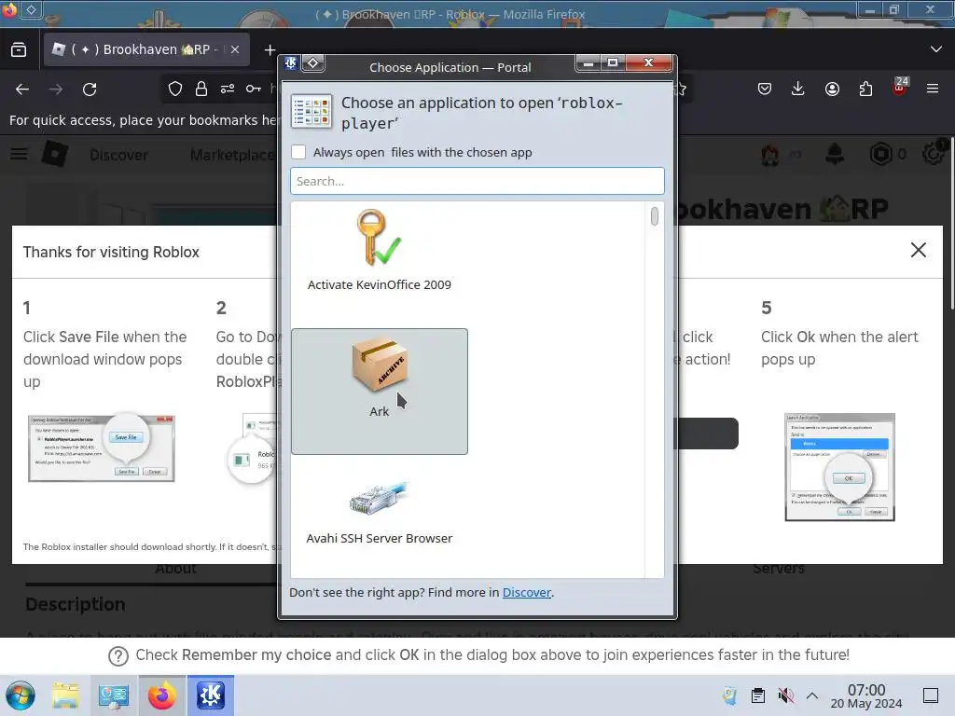Open Firefox tracking protection shield
The width and height of the screenshot is (955, 716).
tap(175, 89)
